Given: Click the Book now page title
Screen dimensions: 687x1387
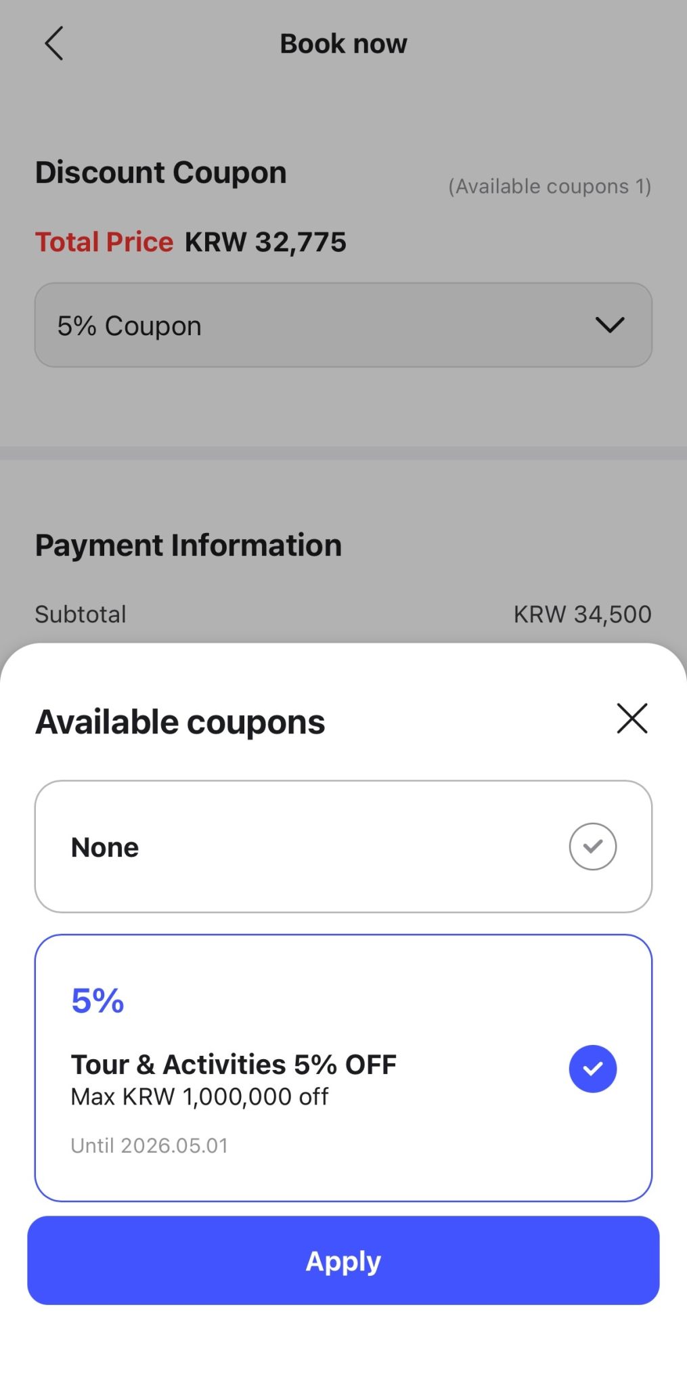Looking at the screenshot, I should click(x=343, y=44).
